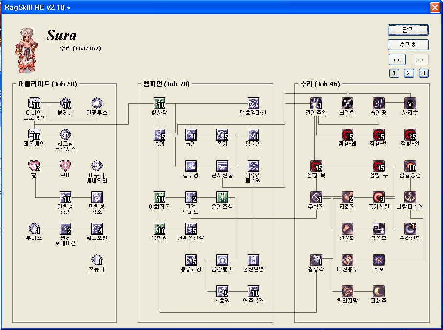Select the 워프포탈 skill icon
The image size is (443, 330).
[97, 228]
